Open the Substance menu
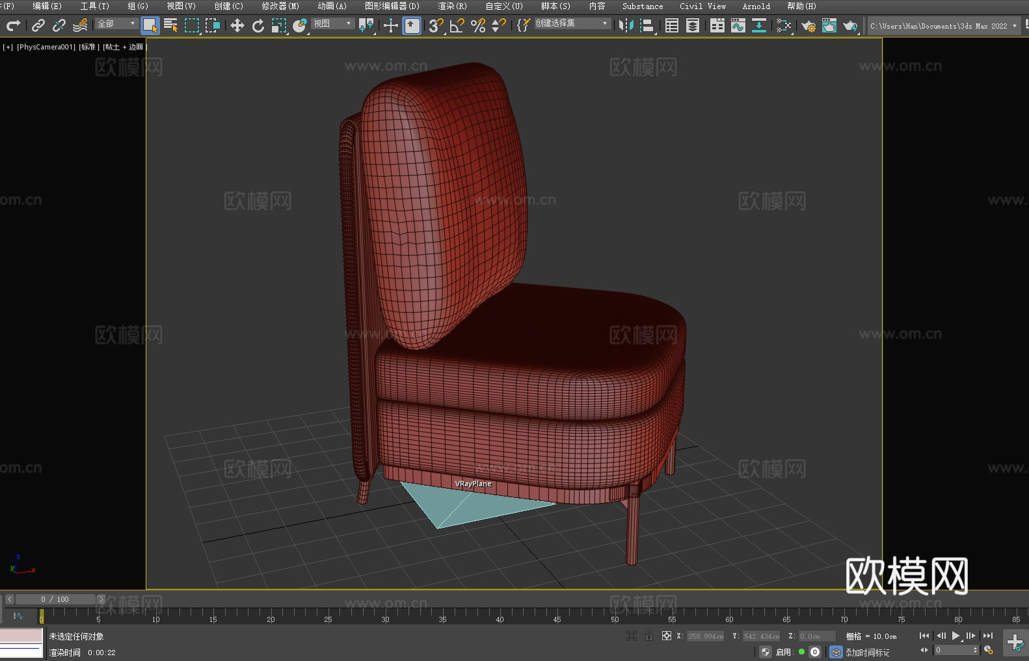This screenshot has width=1029, height=661. click(643, 6)
